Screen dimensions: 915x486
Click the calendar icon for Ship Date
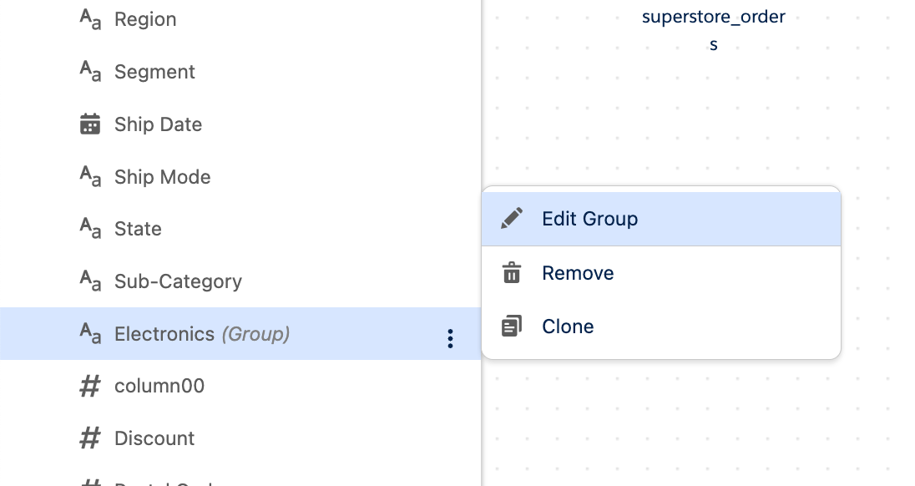click(x=89, y=124)
